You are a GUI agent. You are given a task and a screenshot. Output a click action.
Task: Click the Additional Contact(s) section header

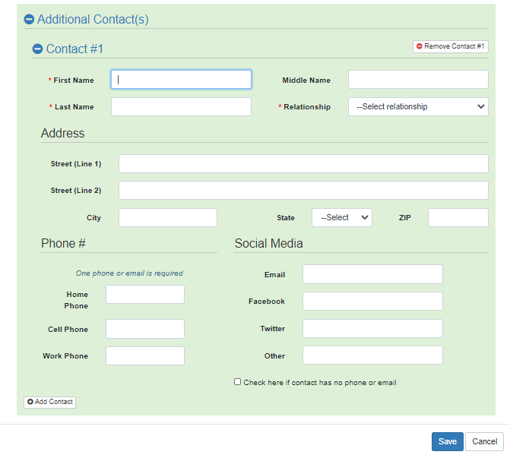tap(93, 20)
